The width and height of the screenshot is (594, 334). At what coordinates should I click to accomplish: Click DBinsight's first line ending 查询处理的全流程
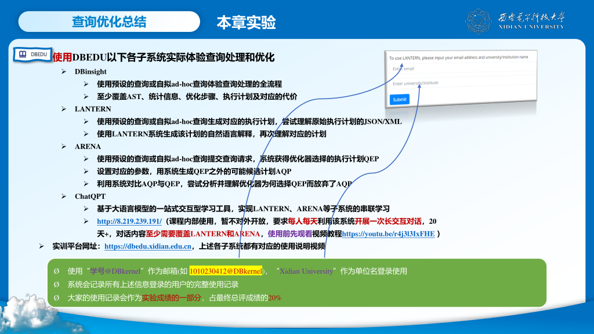coord(190,84)
